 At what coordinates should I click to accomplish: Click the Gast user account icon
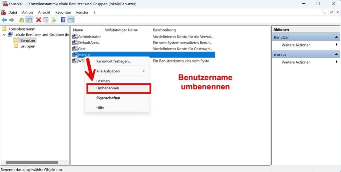[75, 49]
